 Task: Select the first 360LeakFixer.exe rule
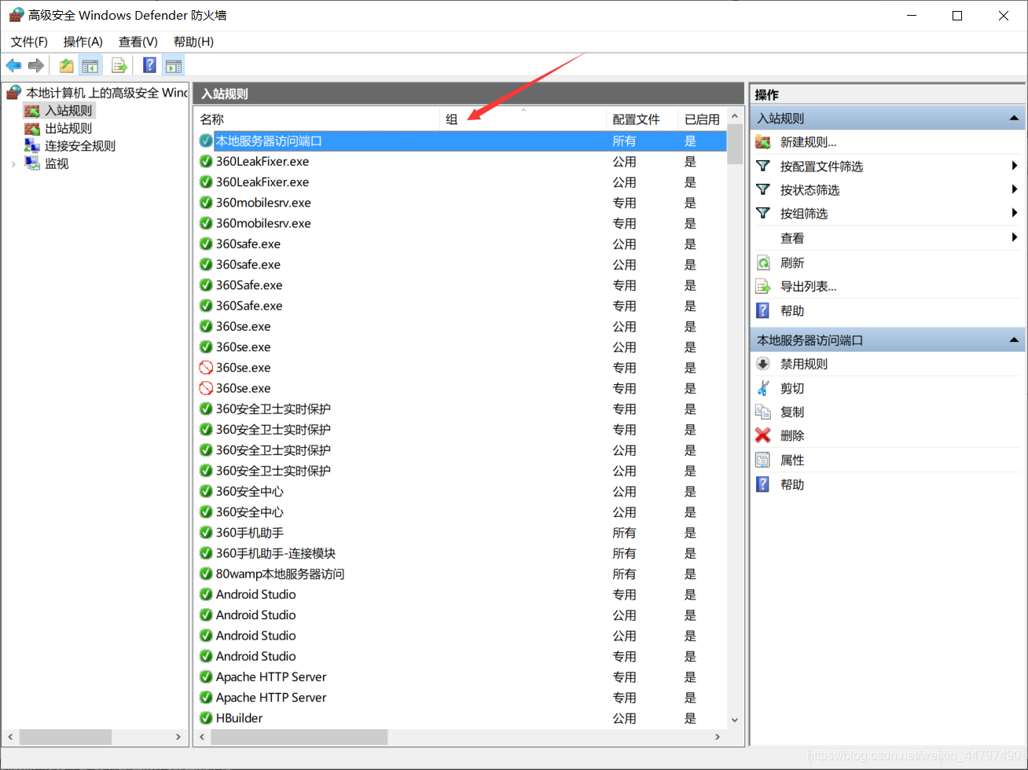tap(461, 162)
